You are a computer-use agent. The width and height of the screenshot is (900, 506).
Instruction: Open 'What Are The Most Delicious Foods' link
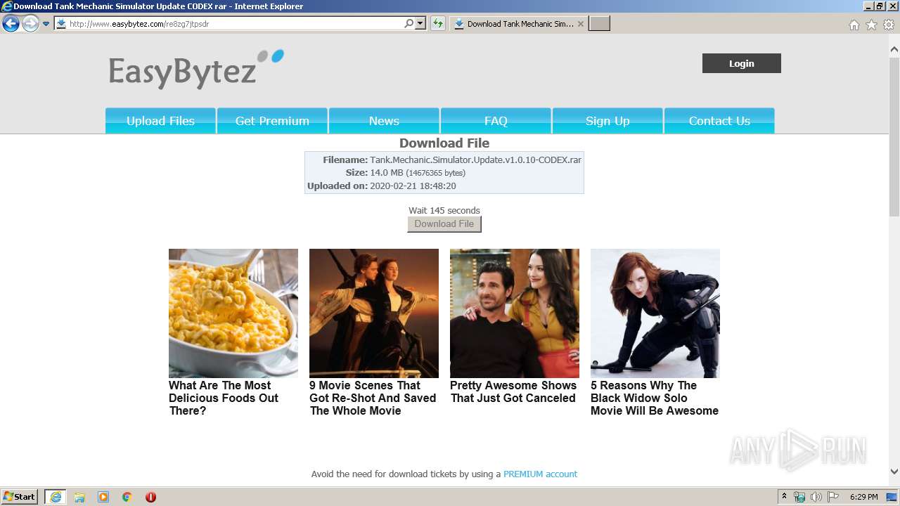224,398
